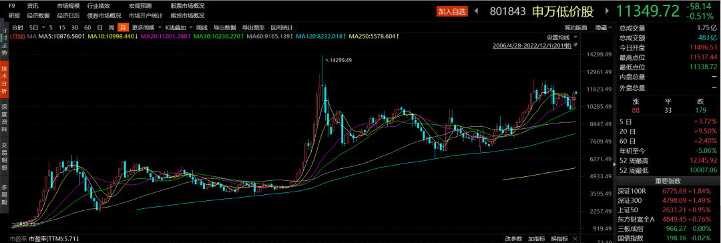The width and height of the screenshot is (721, 243).
Task: Click the MA10:10998.440 label
Action: click(x=113, y=36)
